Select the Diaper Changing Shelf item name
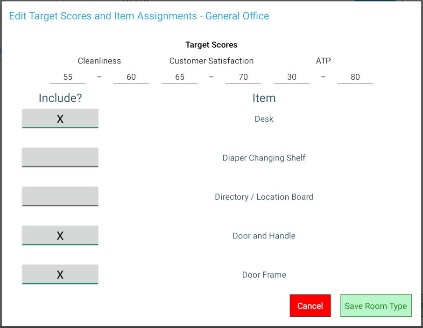The width and height of the screenshot is (423, 328). [264, 158]
